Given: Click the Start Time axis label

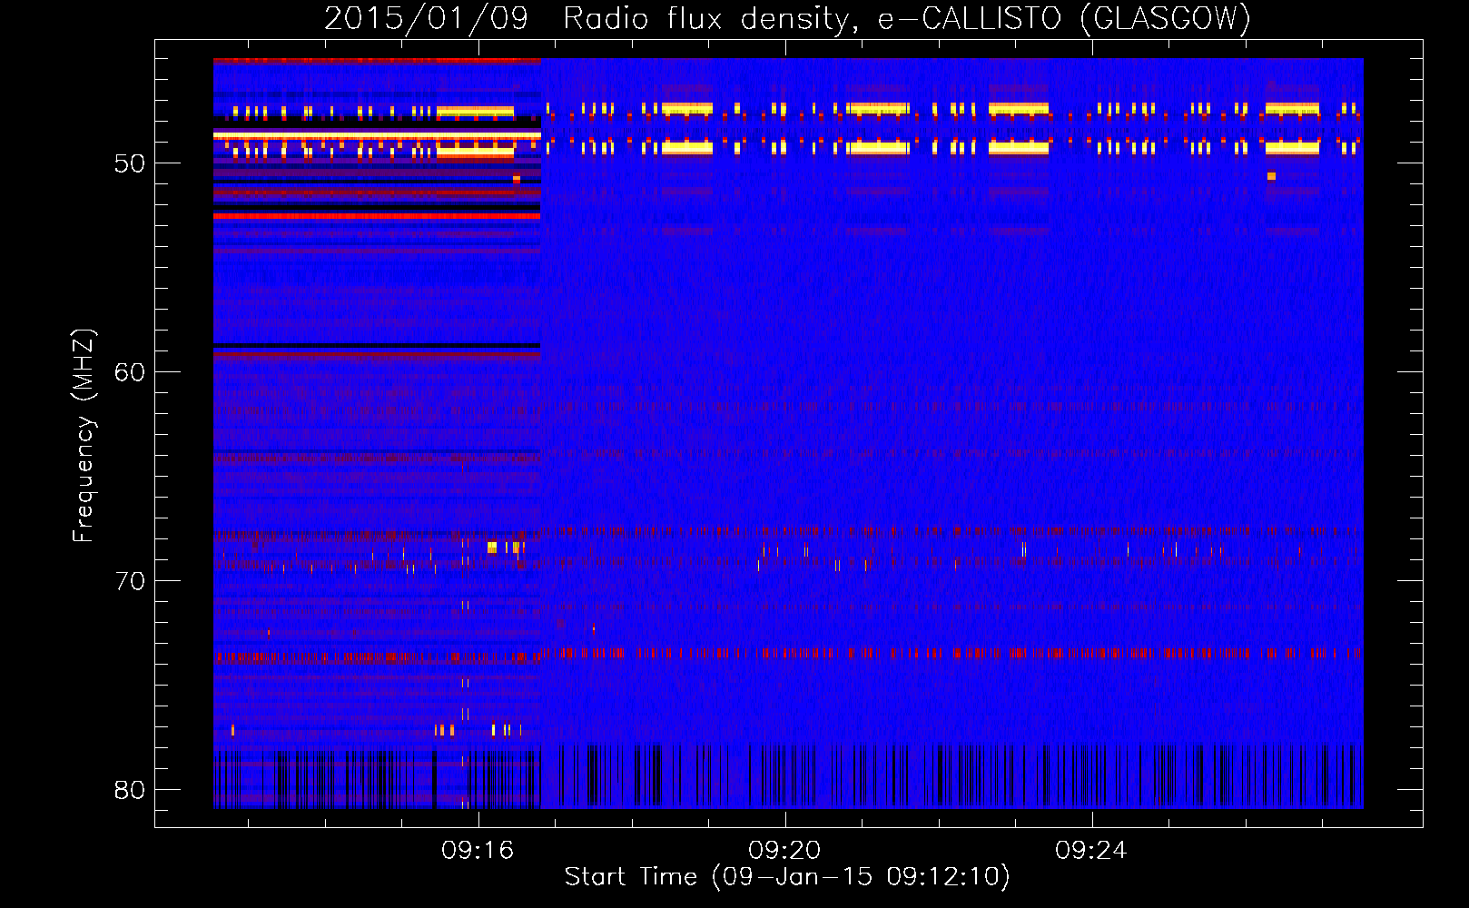Looking at the screenshot, I should [x=787, y=877].
